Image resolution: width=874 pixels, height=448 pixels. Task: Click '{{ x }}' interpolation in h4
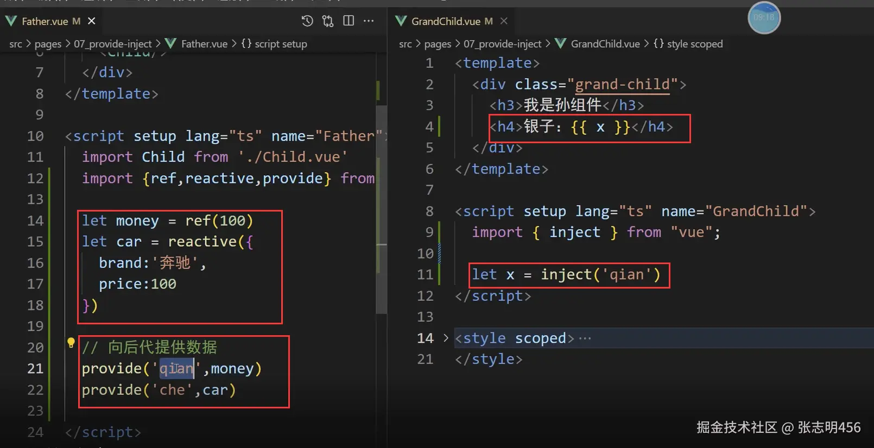pos(600,127)
